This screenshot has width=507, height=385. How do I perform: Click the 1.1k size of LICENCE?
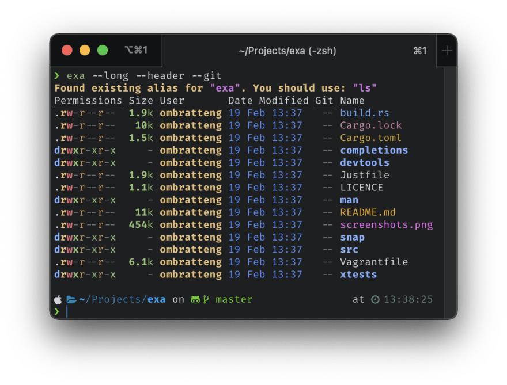pyautogui.click(x=141, y=188)
